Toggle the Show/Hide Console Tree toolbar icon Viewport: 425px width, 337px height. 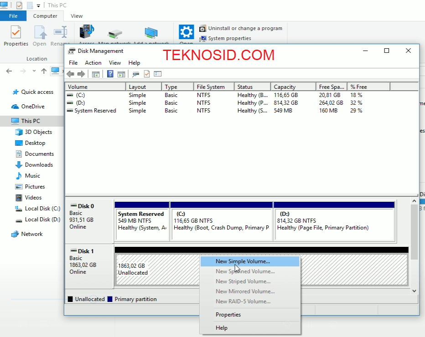[x=96, y=74]
